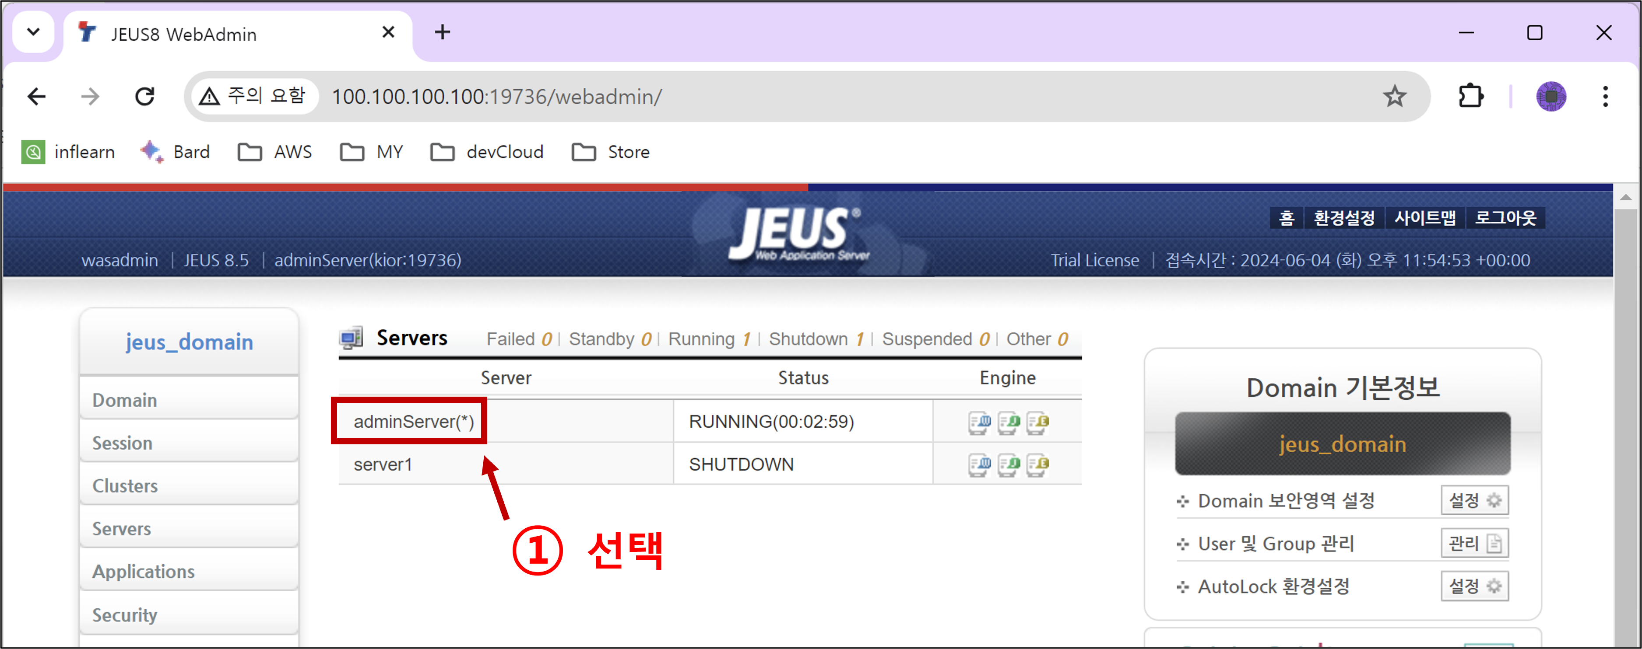Click adminServer's JMS engine (J) icon
Viewport: 1642px width, 649px height.
(x=1009, y=422)
